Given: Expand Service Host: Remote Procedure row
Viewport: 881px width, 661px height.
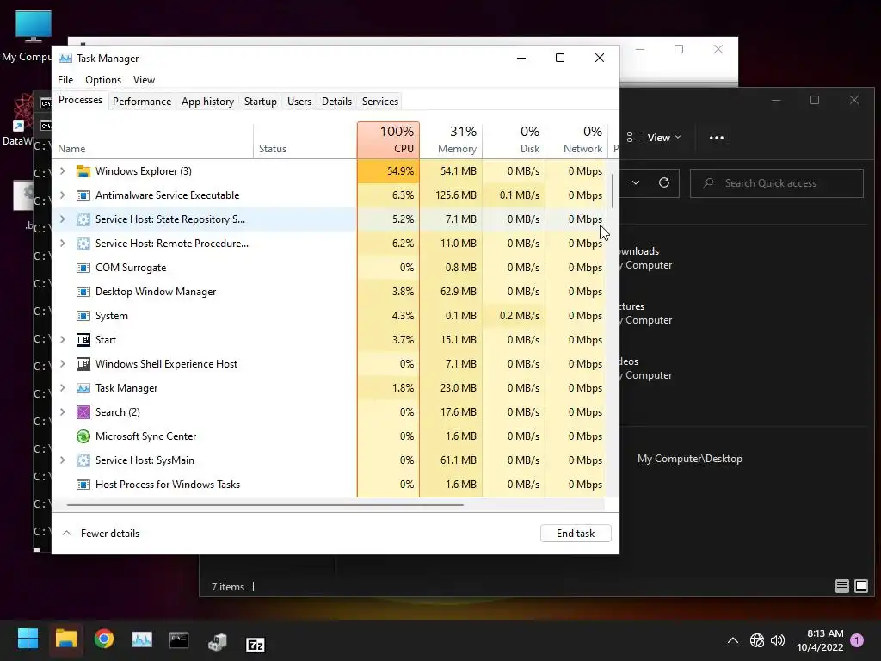Looking at the screenshot, I should (62, 244).
